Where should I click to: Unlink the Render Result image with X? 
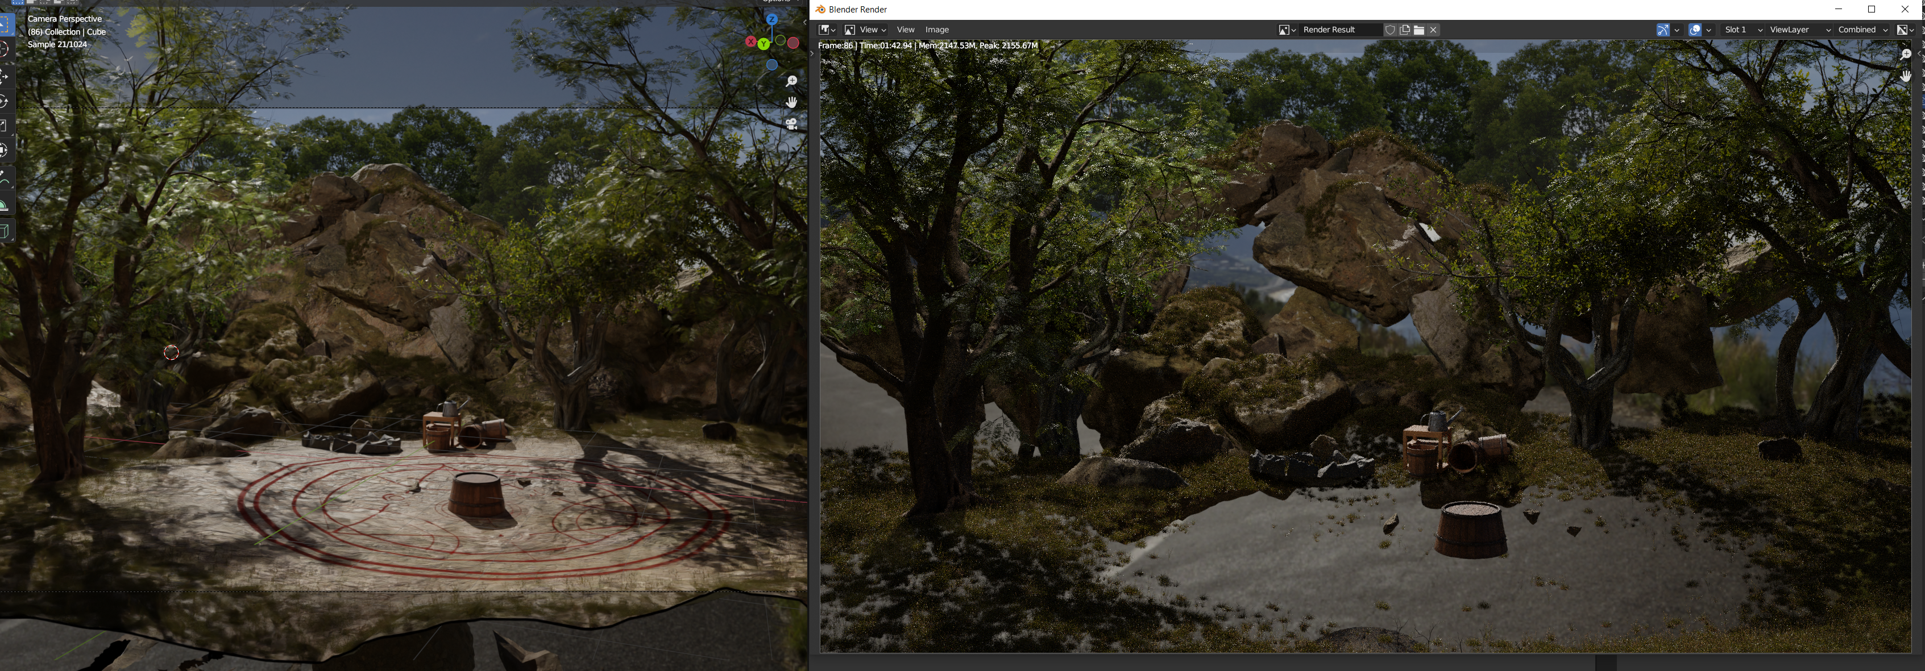[1433, 30]
